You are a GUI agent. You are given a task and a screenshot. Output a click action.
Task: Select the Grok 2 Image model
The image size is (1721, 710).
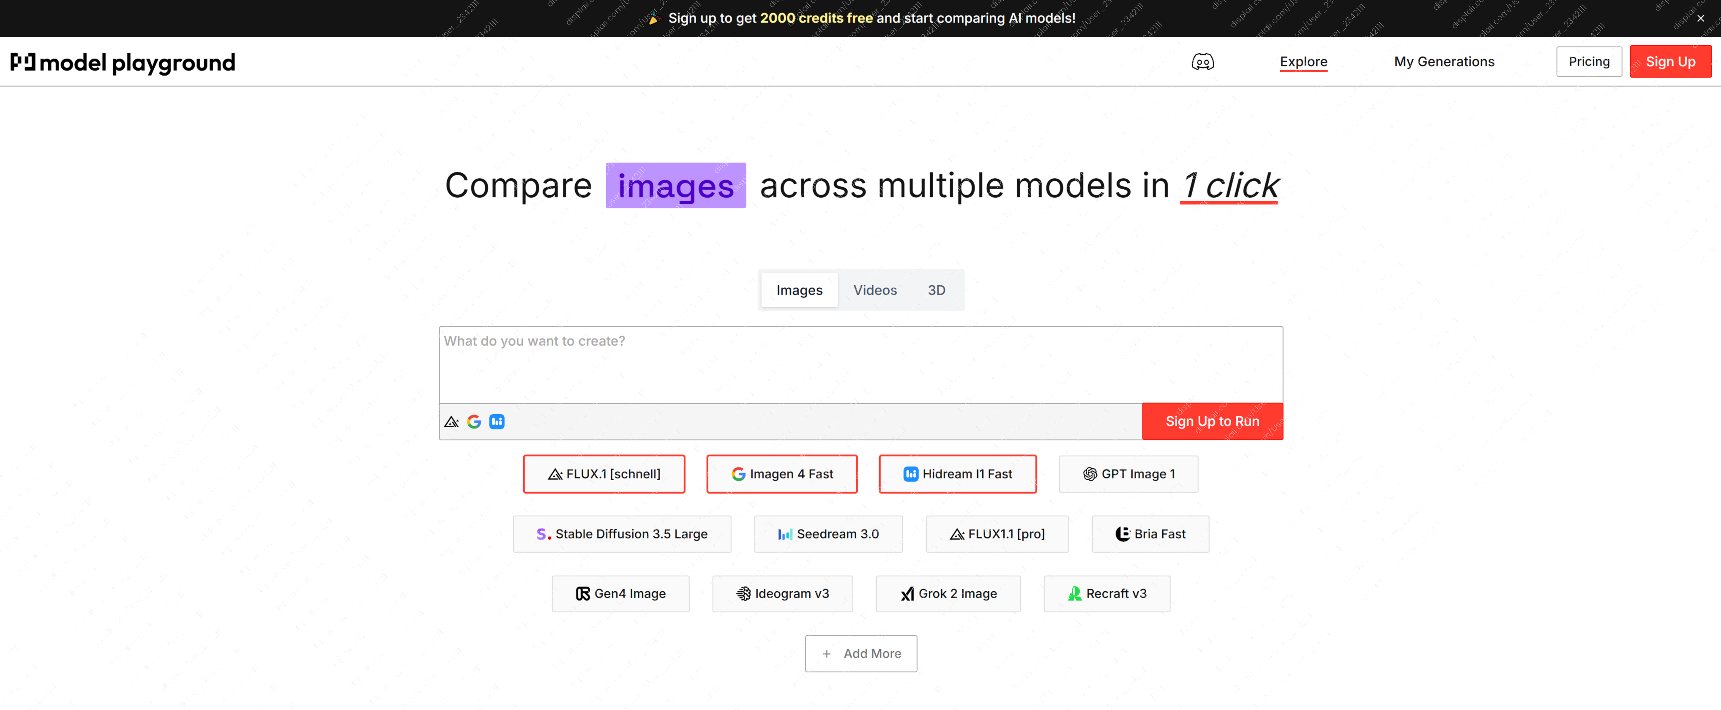(x=948, y=594)
